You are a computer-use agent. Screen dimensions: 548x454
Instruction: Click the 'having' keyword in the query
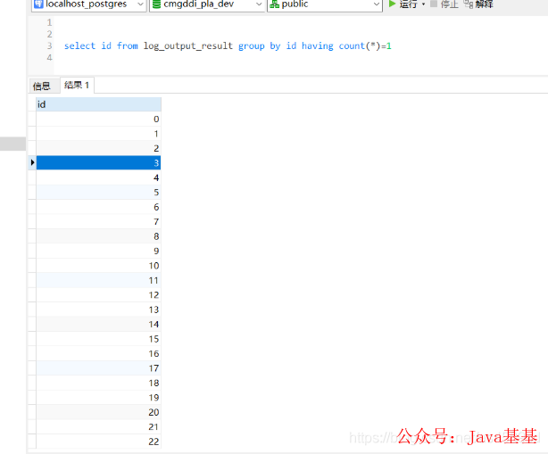tap(318, 45)
